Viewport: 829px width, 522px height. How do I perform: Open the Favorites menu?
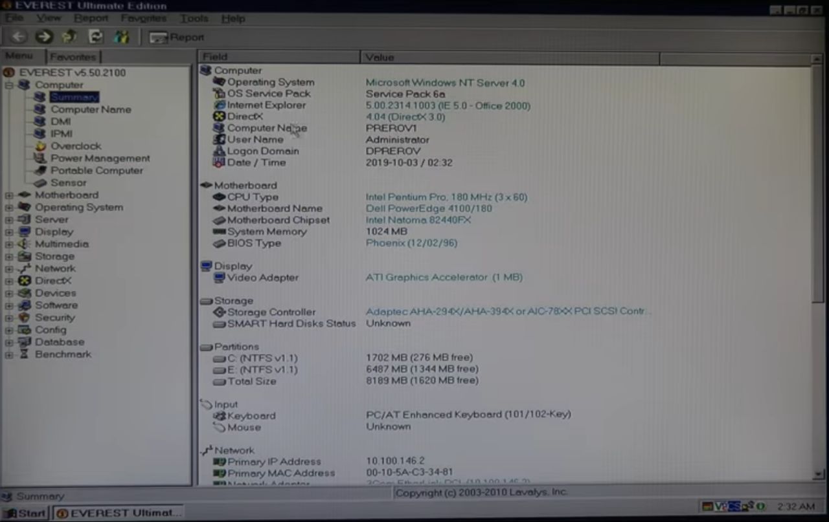coord(143,18)
